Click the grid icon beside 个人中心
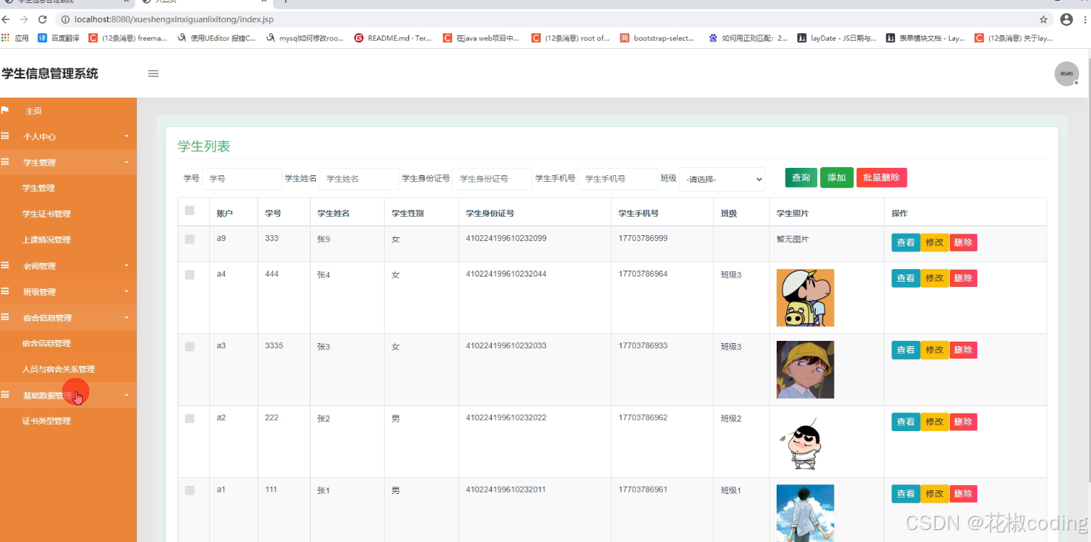1091x542 pixels. [x=5, y=136]
